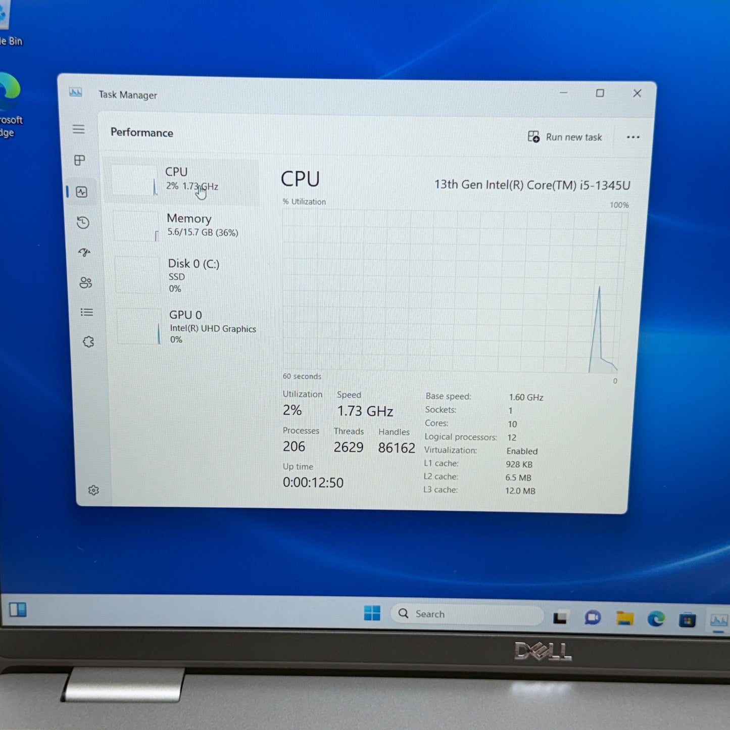Image resolution: width=730 pixels, height=730 pixels.
Task: Click Run new task button
Action: pyautogui.click(x=565, y=137)
